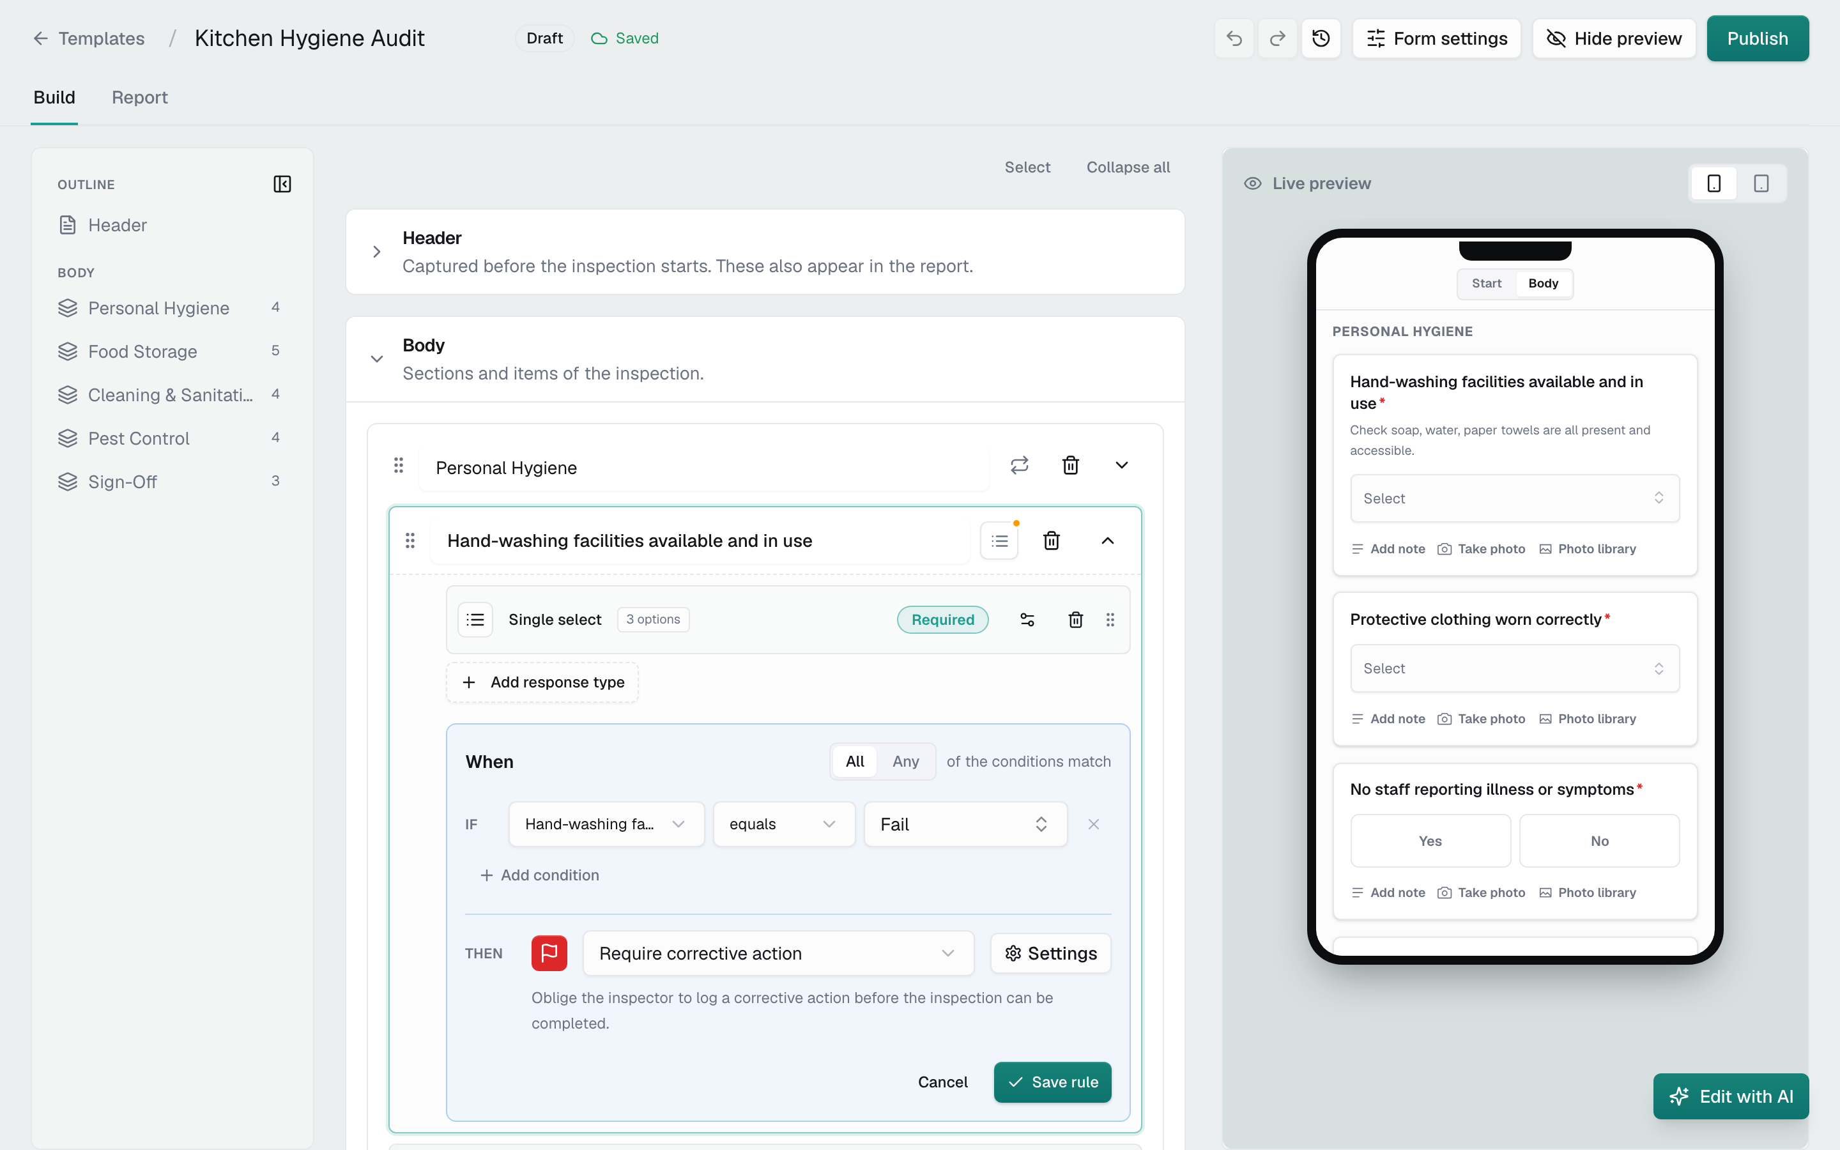The height and width of the screenshot is (1150, 1840).
Task: Collapse the outline sidebar panel icon
Action: tap(282, 184)
